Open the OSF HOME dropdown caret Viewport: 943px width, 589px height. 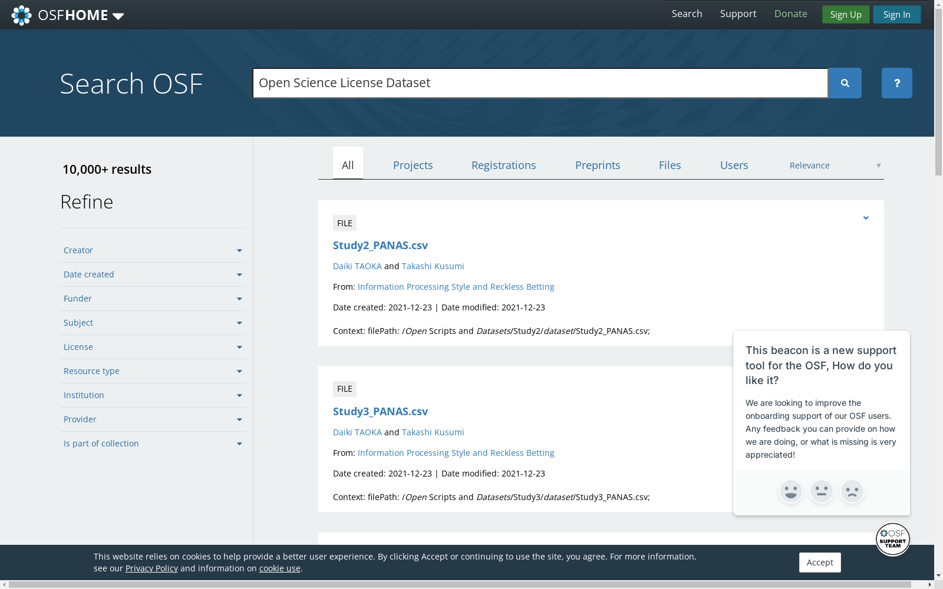[x=118, y=16]
